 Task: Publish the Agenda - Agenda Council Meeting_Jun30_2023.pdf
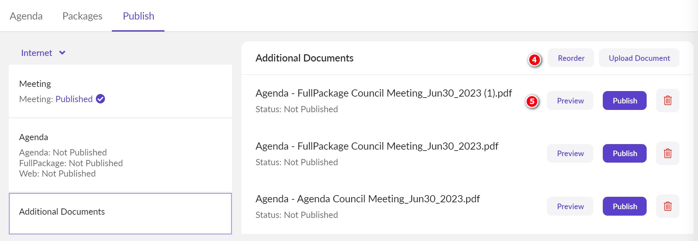click(x=624, y=206)
